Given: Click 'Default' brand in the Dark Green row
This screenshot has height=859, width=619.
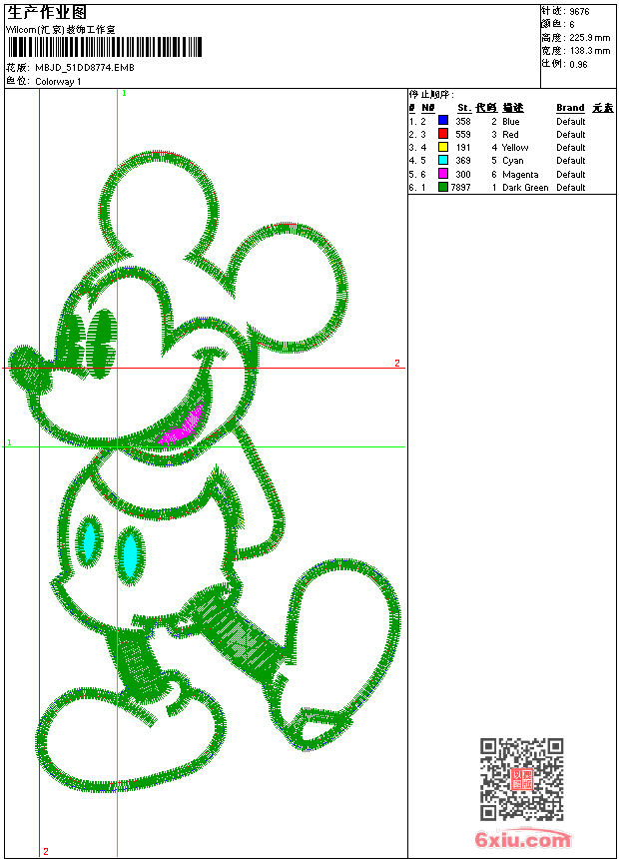Looking at the screenshot, I should [x=571, y=188].
